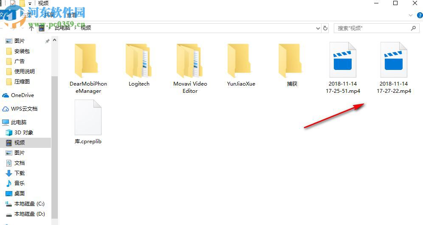Open the 查看 ribbon tab
The width and height of the screenshot is (423, 225).
(71, 15)
